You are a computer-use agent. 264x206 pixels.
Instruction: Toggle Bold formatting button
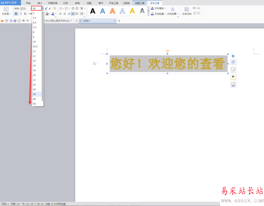click(16, 14)
